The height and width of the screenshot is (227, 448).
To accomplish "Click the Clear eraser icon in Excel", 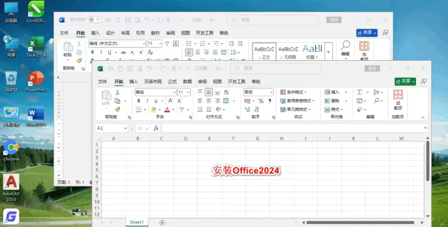I will 360,109.
